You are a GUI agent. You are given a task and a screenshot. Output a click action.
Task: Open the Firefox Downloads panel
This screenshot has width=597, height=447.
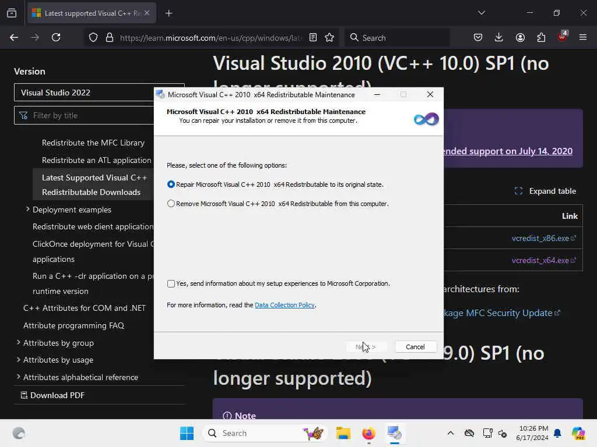click(499, 37)
